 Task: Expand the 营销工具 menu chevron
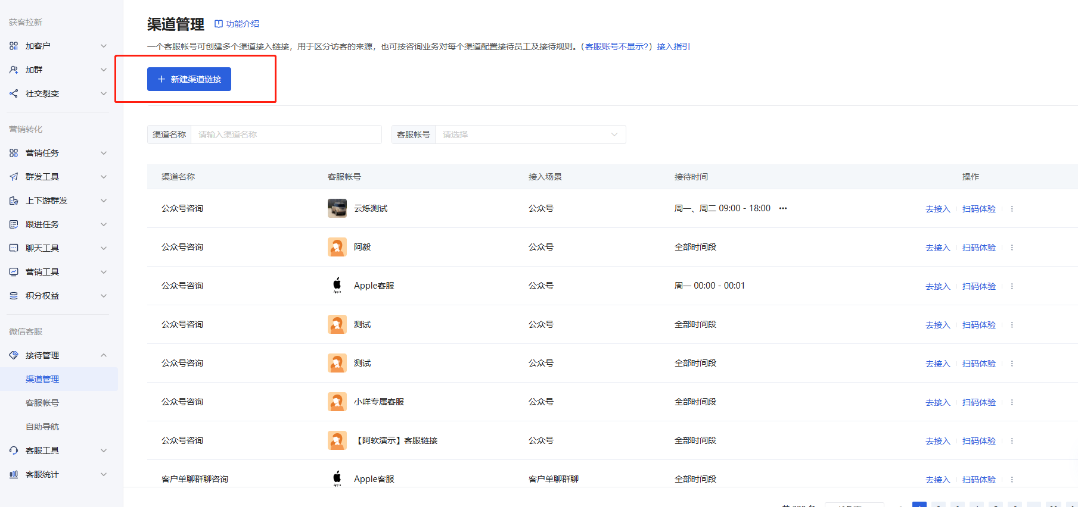104,272
